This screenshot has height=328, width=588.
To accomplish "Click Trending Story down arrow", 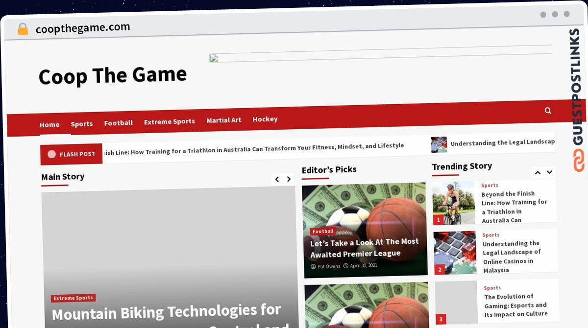I will click(x=549, y=172).
